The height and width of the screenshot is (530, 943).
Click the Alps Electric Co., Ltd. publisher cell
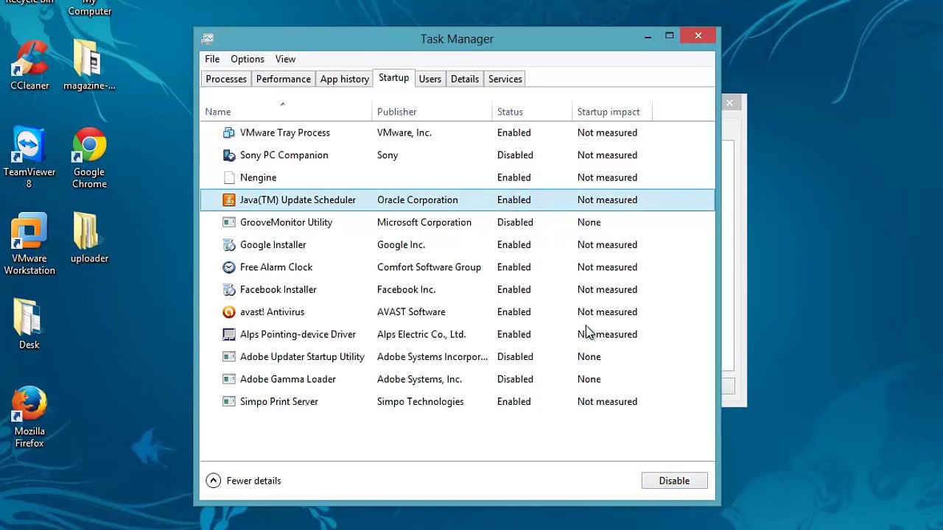point(421,335)
